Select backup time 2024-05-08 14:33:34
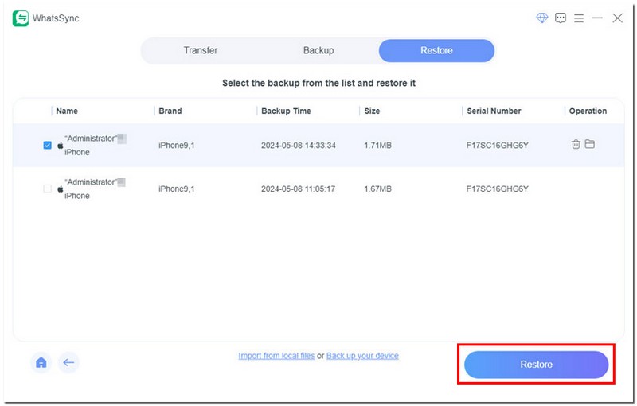Screen dimensions: 637x406 click(x=298, y=146)
